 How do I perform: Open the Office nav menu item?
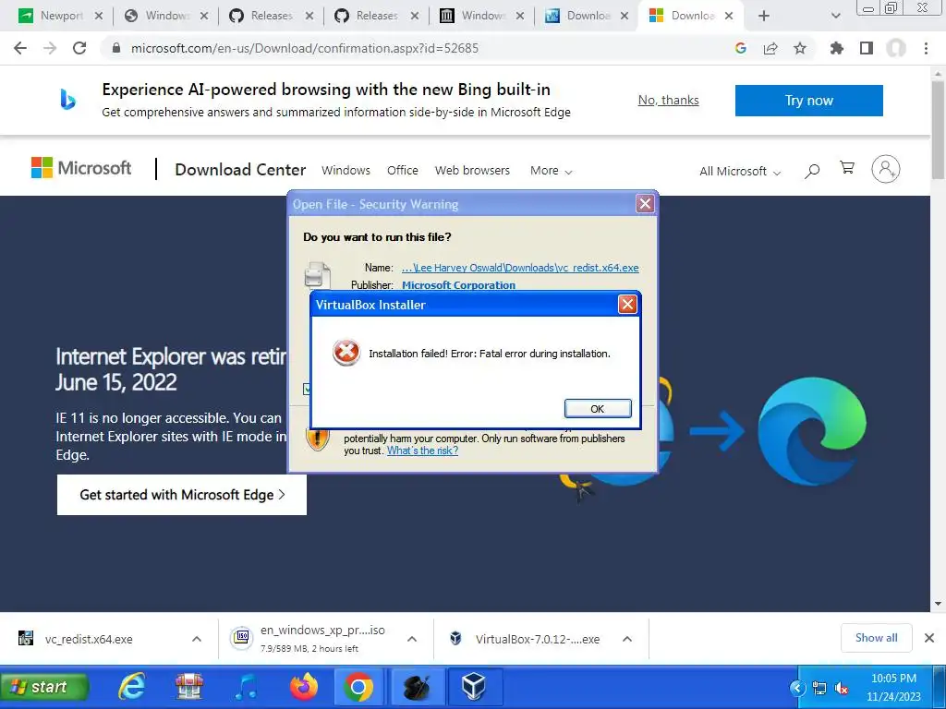tap(403, 171)
